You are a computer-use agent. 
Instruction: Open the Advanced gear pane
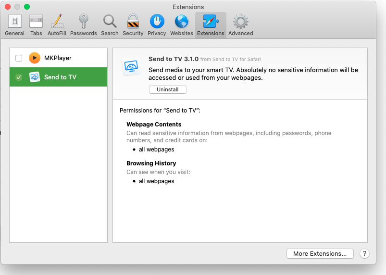tap(240, 25)
